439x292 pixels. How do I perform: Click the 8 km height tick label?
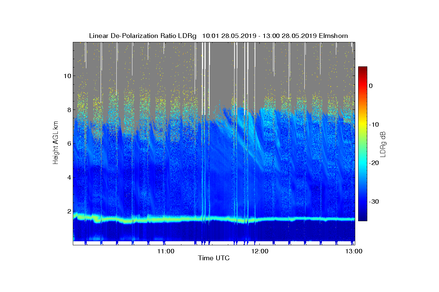(68, 110)
